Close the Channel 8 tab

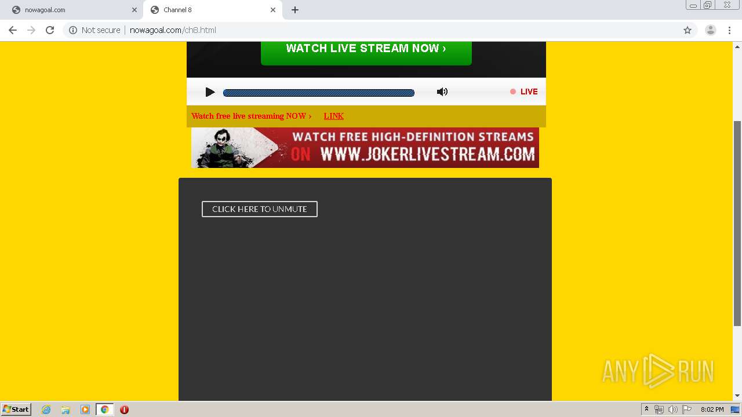(273, 10)
